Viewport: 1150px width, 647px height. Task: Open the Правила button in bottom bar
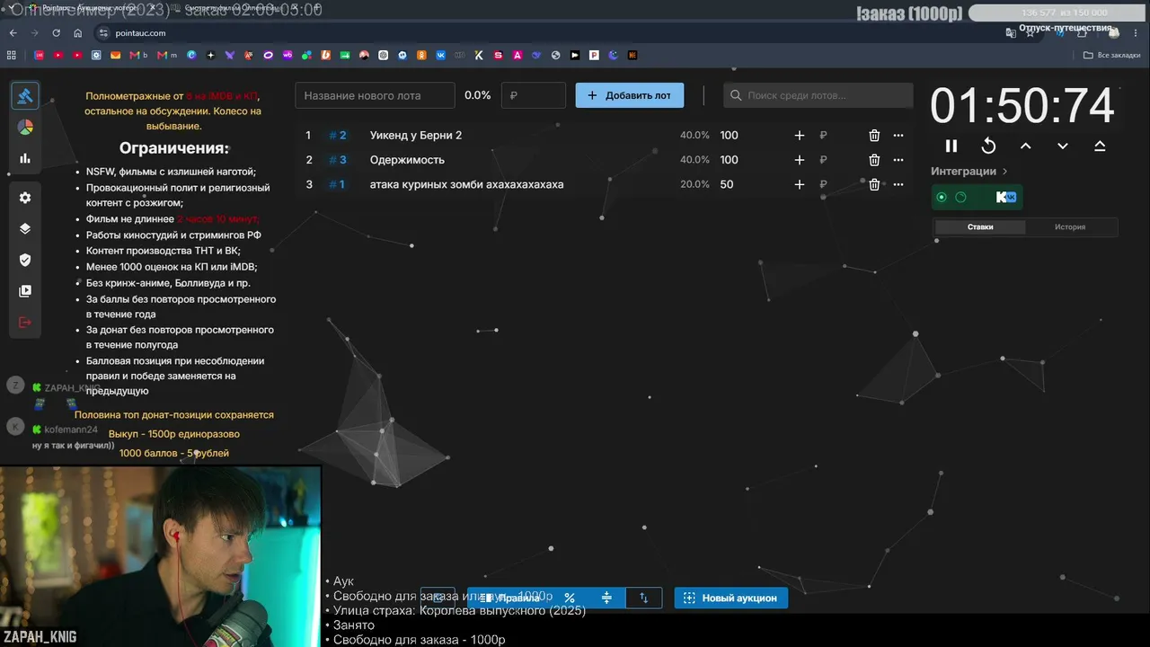tap(509, 598)
